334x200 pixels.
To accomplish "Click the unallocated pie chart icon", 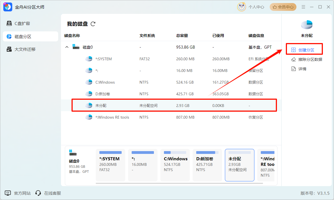I will click(x=306, y=24).
